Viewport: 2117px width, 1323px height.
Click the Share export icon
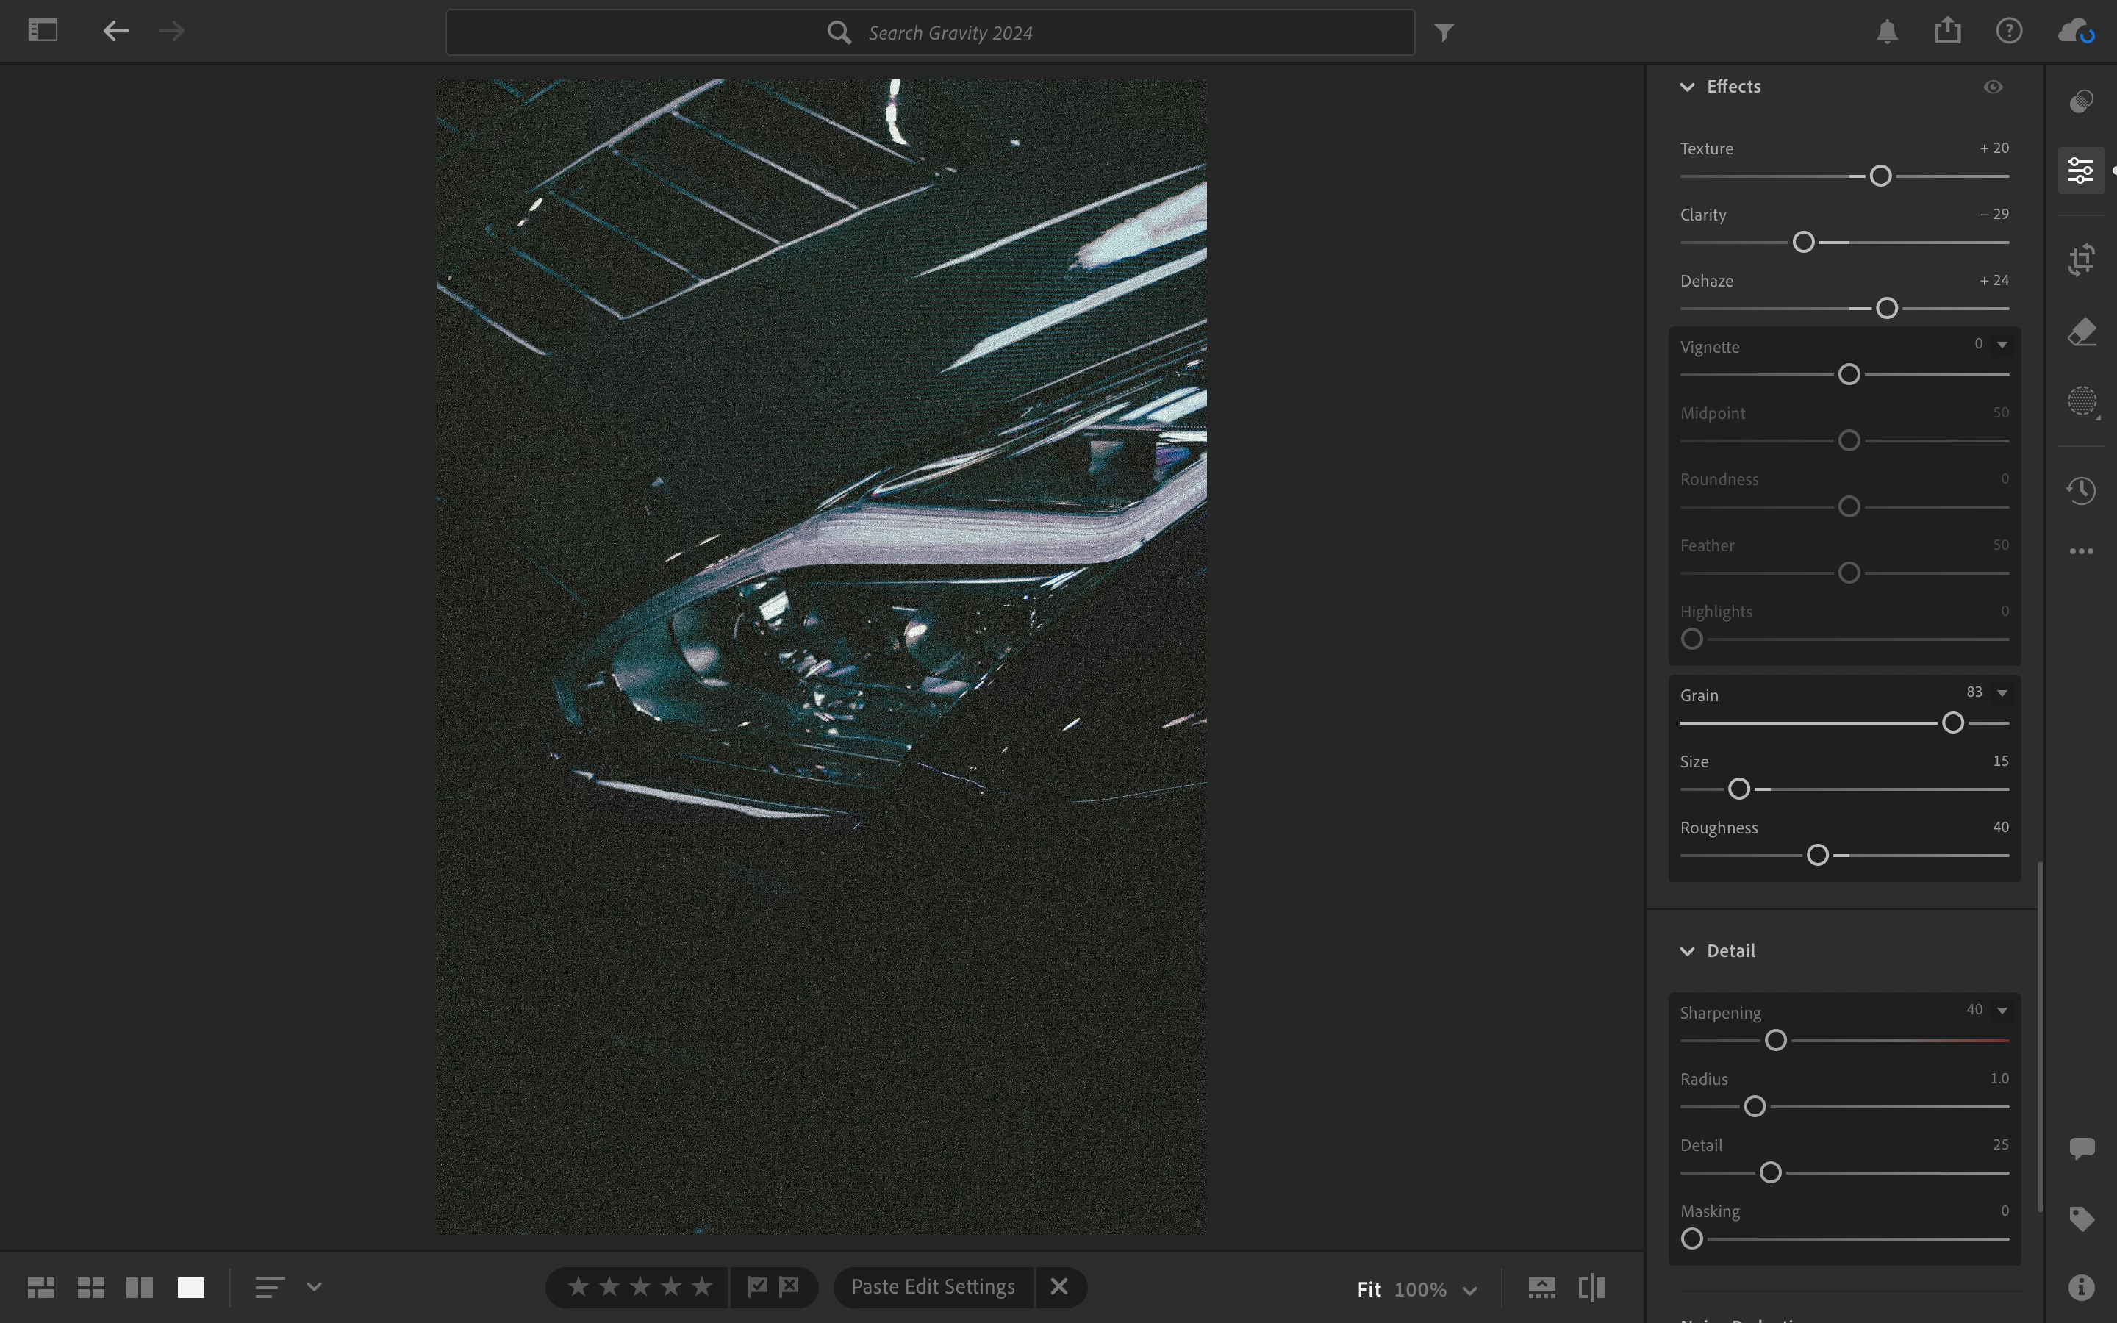(x=1947, y=32)
